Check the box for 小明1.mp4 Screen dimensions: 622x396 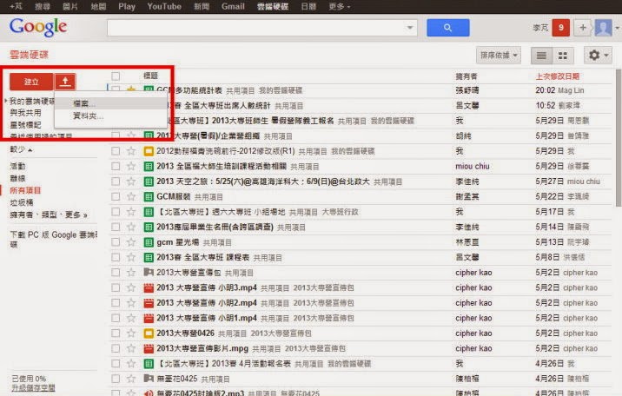coord(116,319)
